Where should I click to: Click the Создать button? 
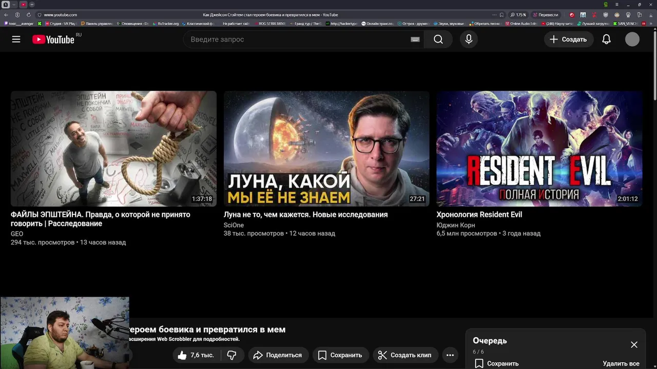(x=569, y=39)
